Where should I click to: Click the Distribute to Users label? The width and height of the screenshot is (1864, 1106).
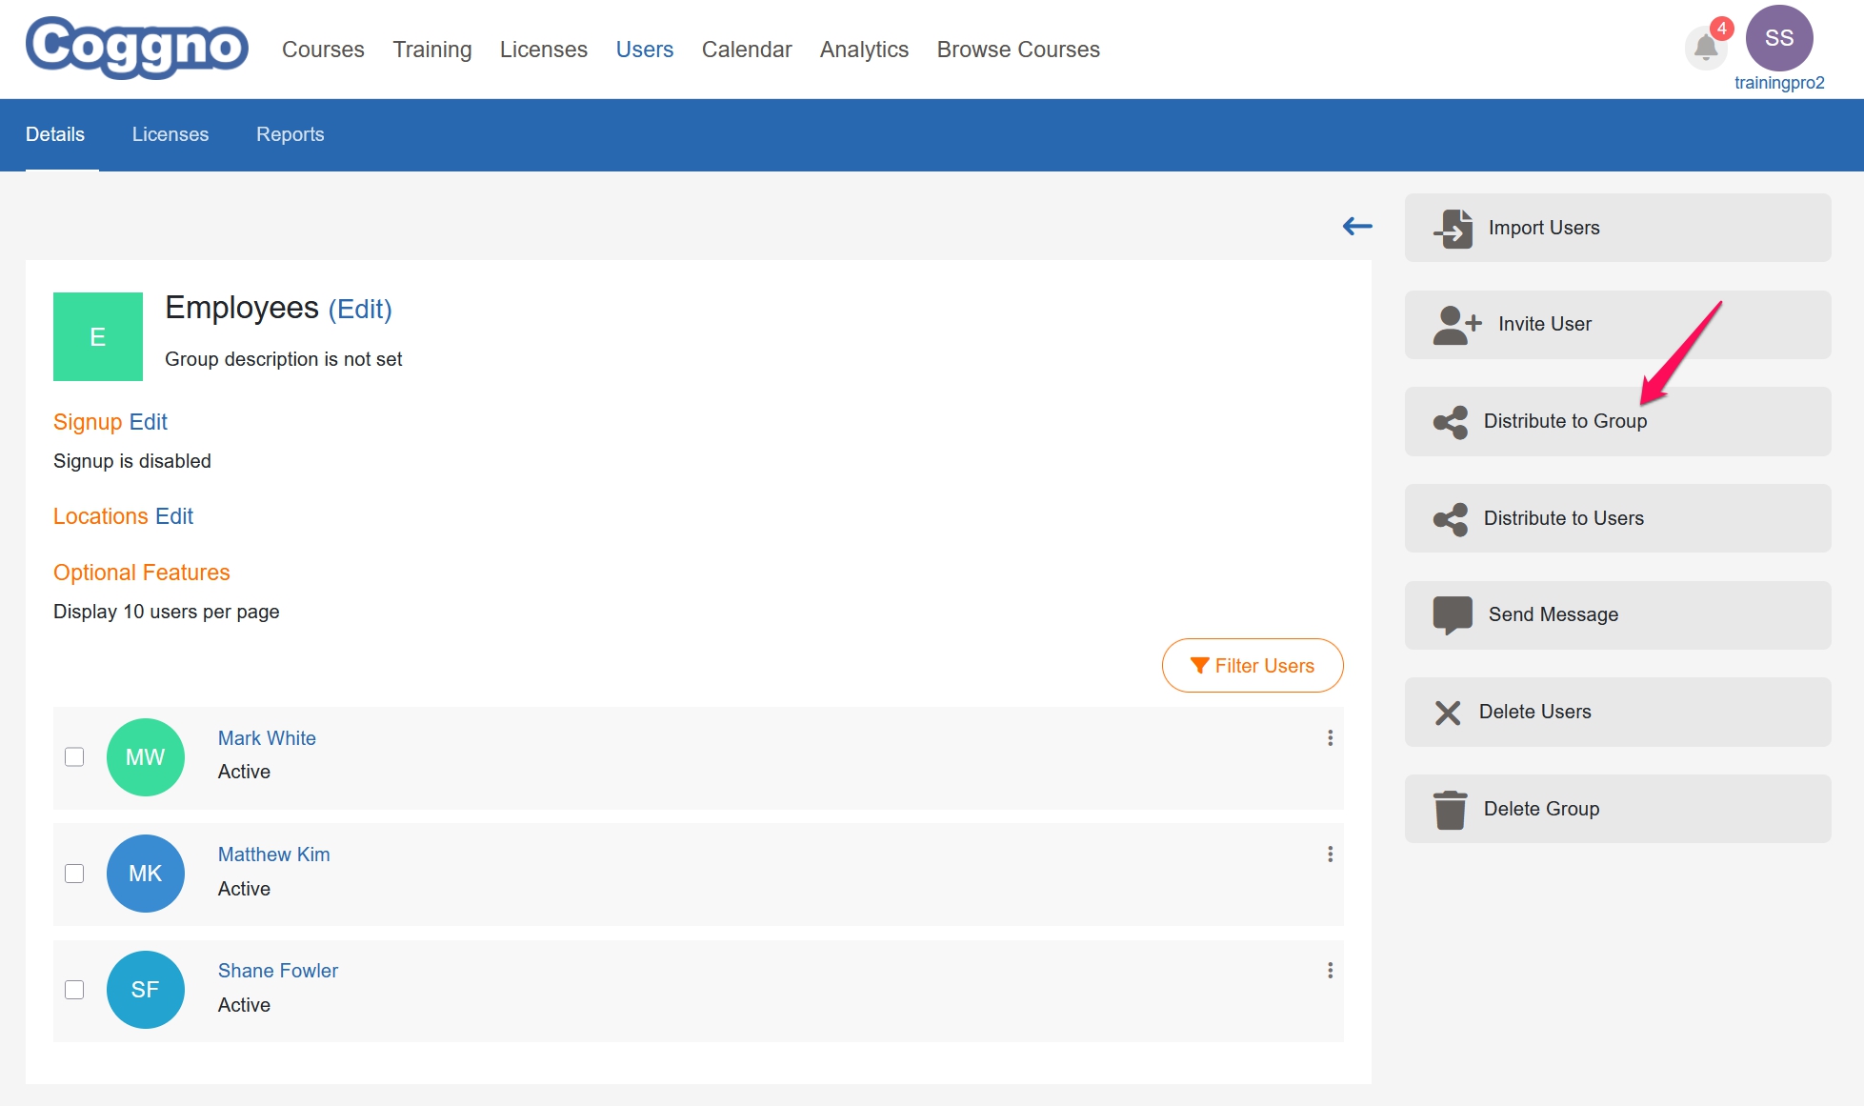[1564, 518]
